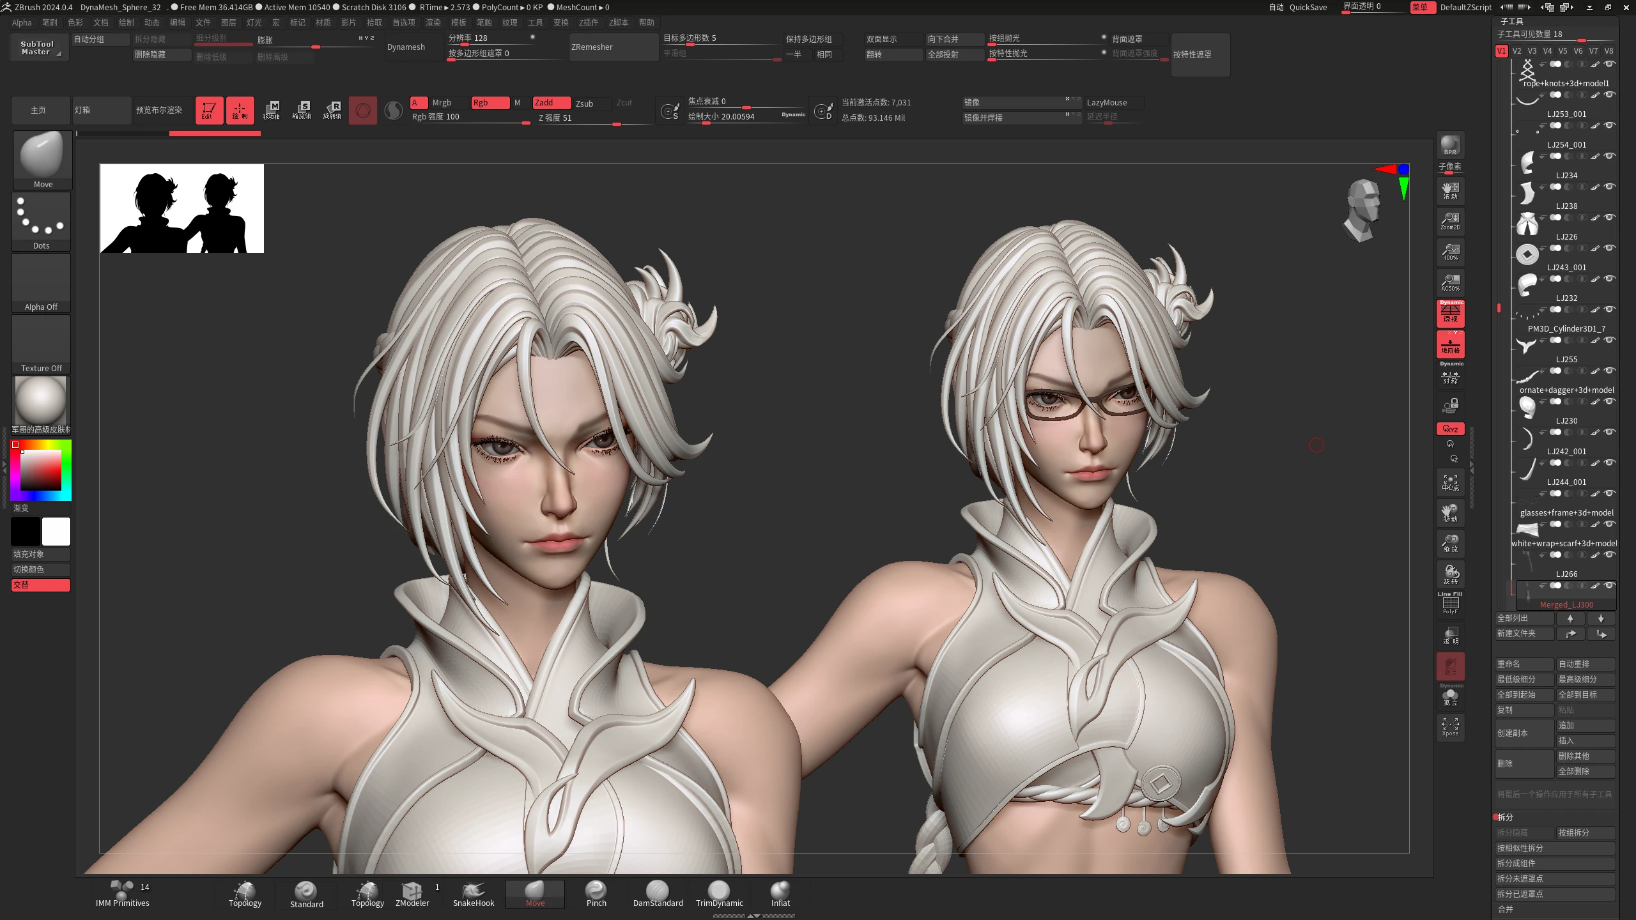Viewport: 1636px width, 920px height.
Task: Select the DamStandard brush
Action: (658, 894)
